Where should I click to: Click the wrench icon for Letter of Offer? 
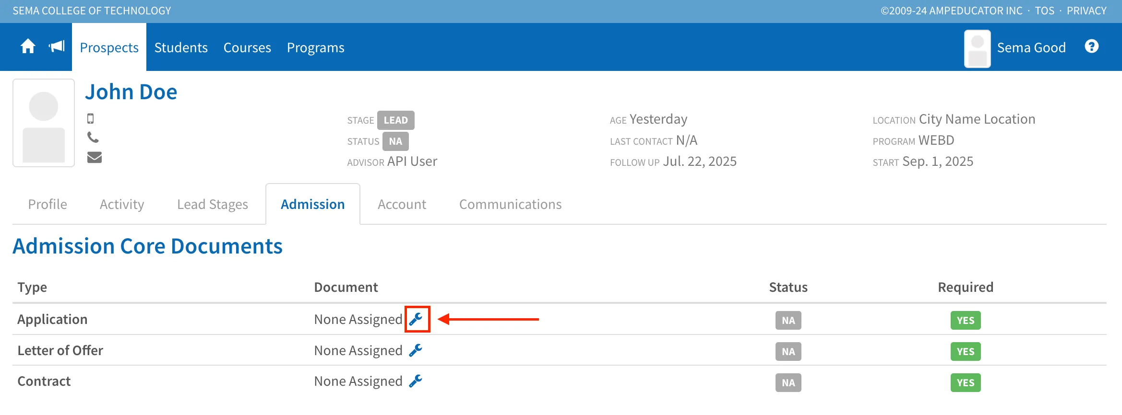click(416, 350)
